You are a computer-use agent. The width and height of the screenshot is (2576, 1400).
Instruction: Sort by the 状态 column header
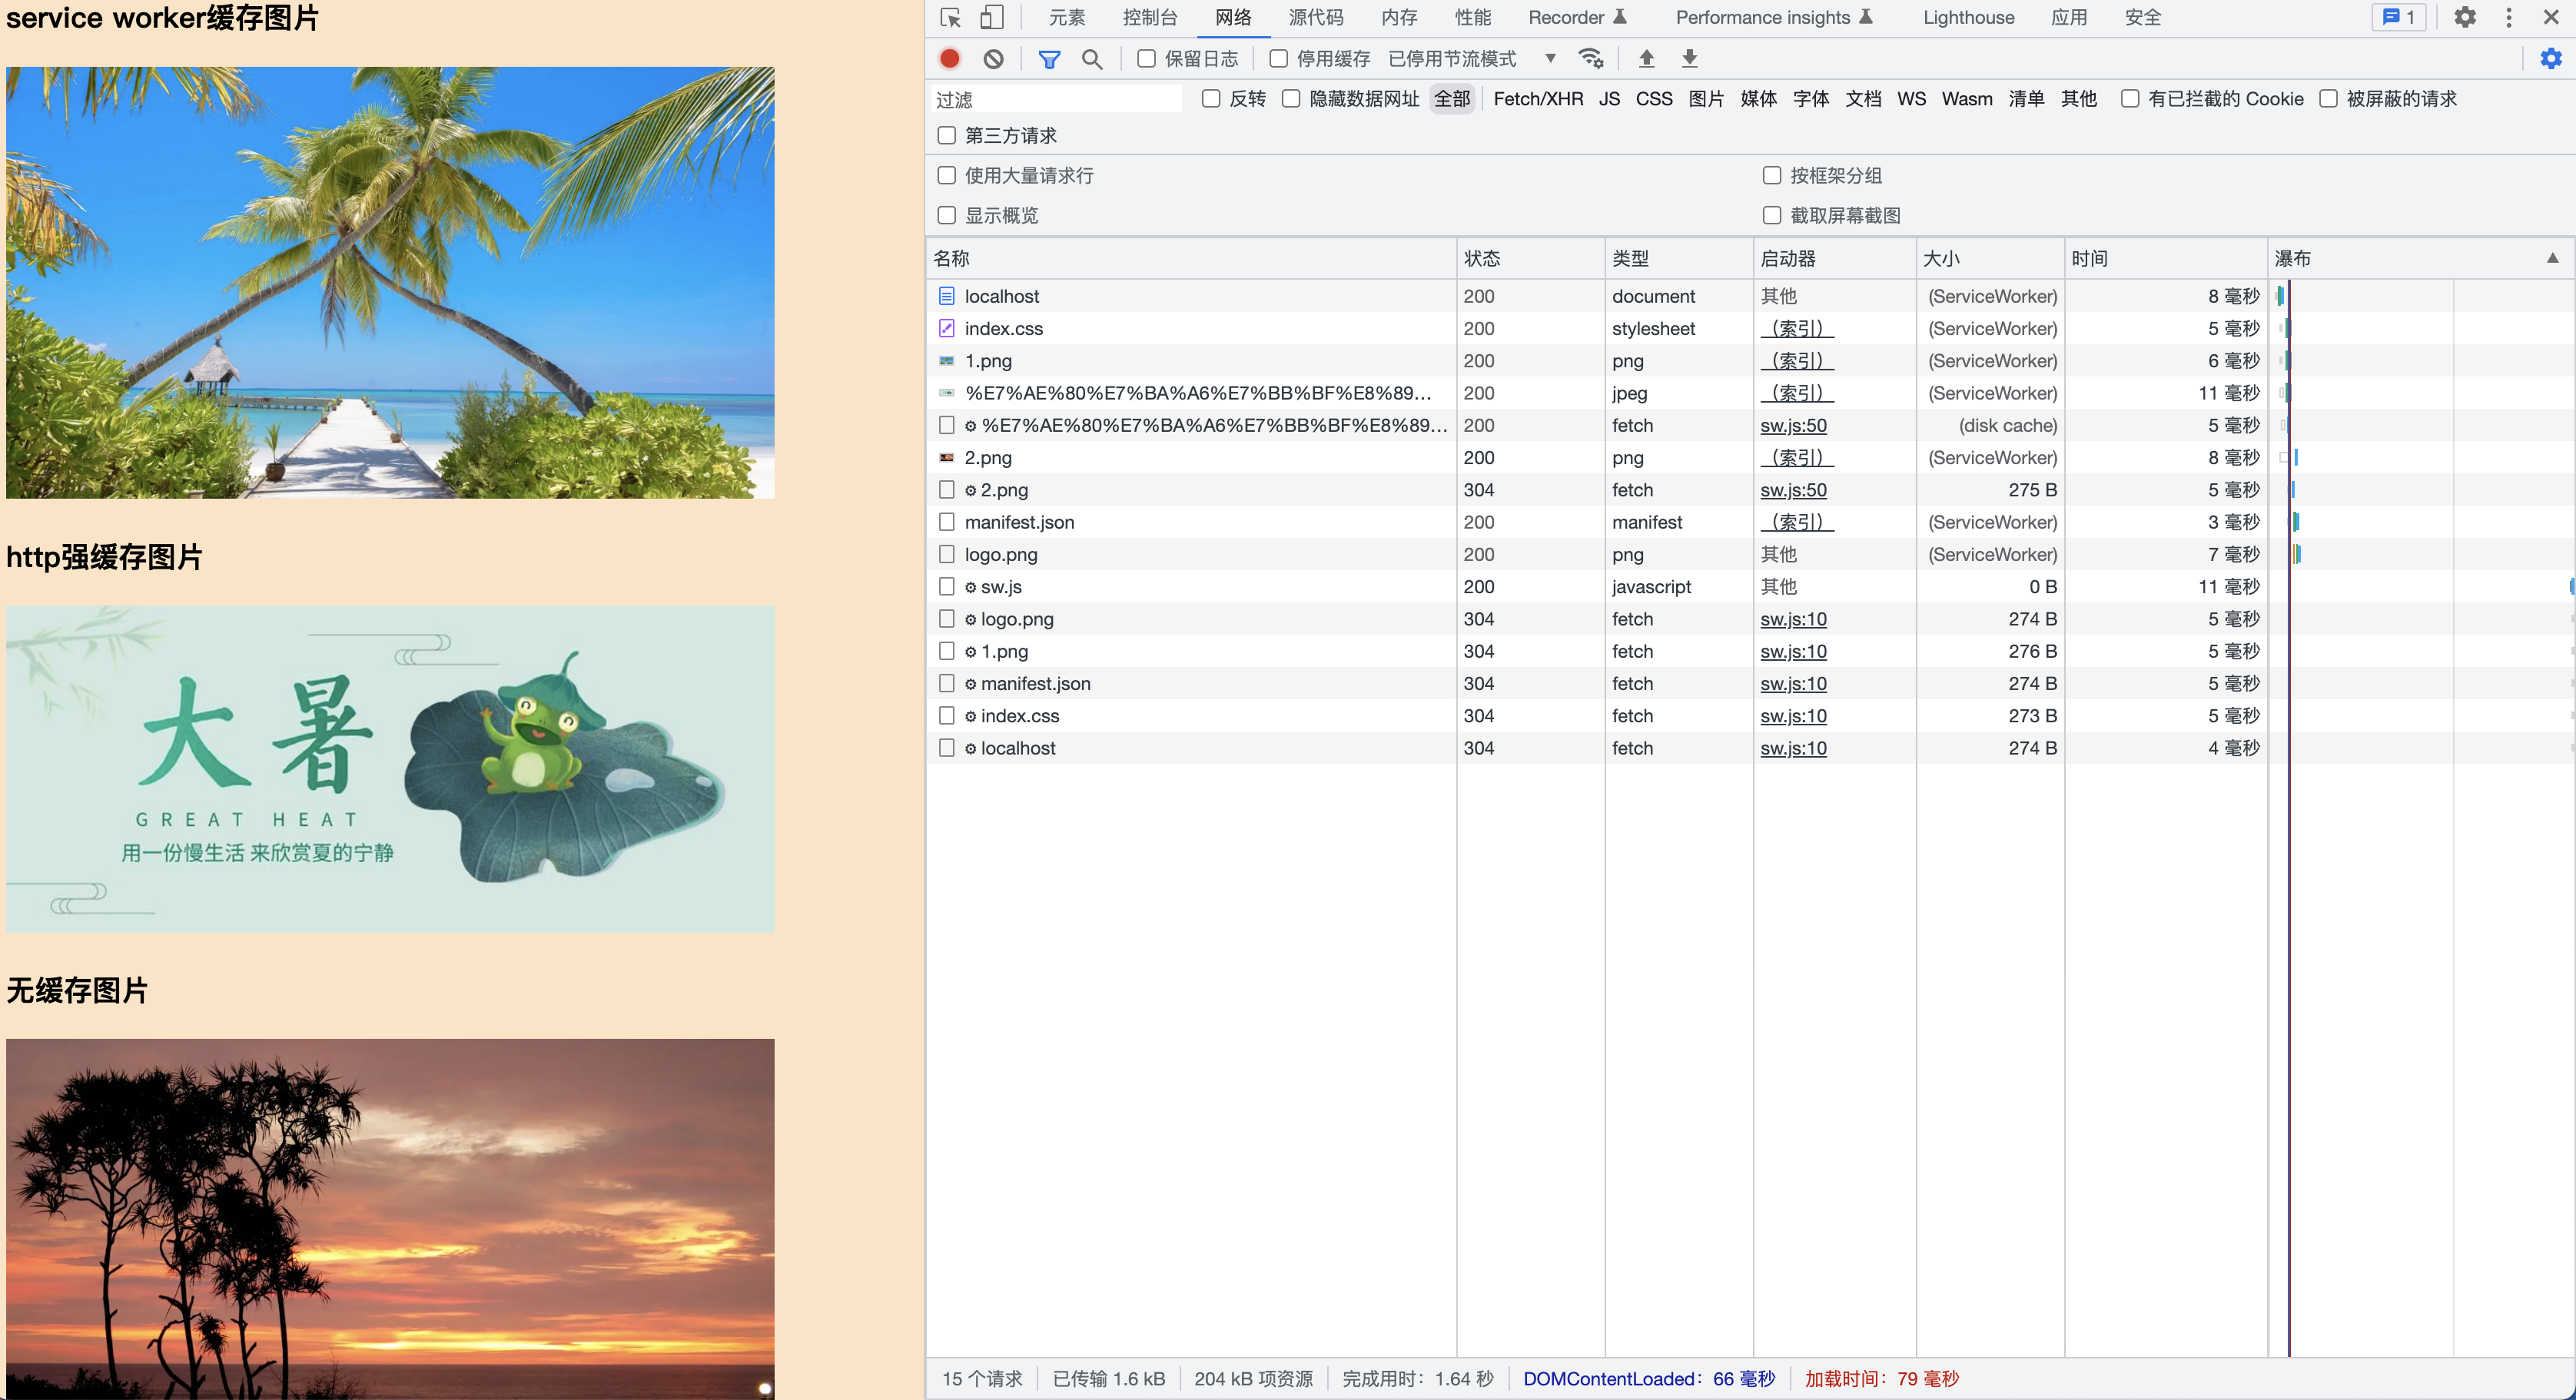pos(1530,258)
